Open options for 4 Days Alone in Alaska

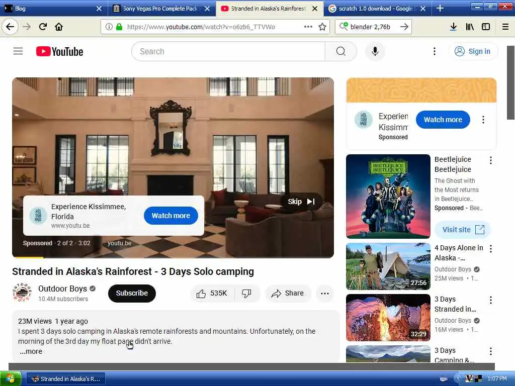[x=491, y=249]
